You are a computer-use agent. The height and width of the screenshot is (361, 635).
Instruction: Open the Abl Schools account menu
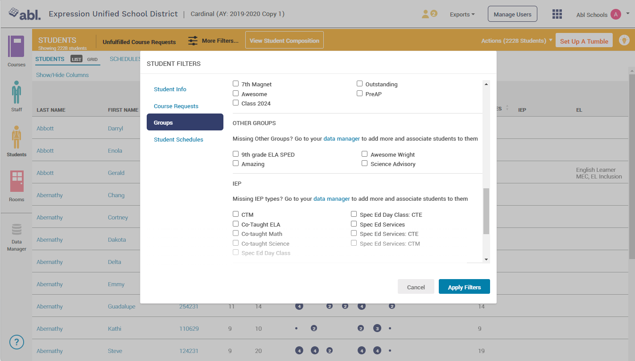point(602,15)
